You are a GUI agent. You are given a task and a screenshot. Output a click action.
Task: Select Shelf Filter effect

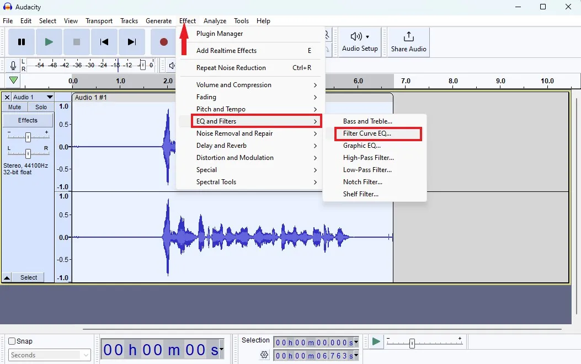tap(375, 194)
